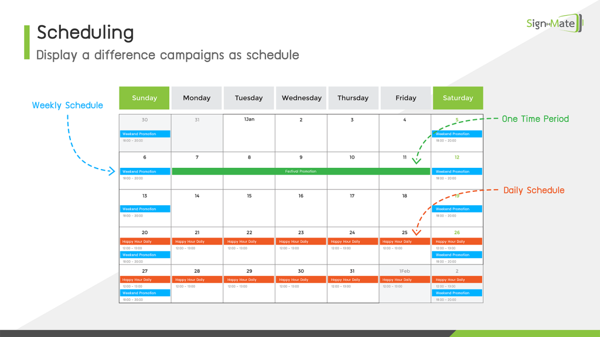The width and height of the screenshot is (600, 337).
Task: Open the Wednesday column header
Action: click(301, 98)
